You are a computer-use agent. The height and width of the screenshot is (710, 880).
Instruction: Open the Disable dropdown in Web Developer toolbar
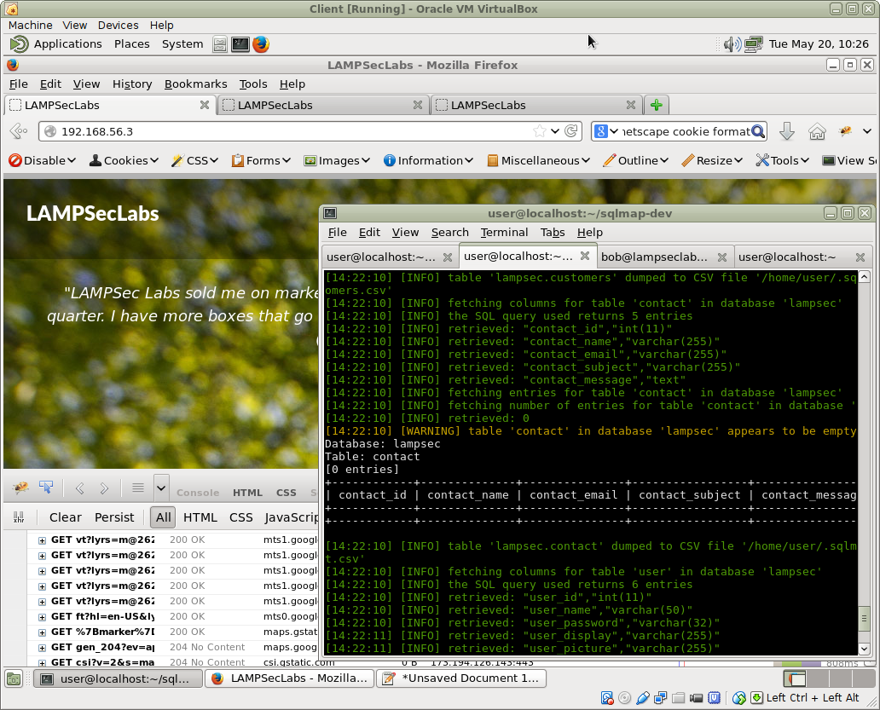point(42,160)
